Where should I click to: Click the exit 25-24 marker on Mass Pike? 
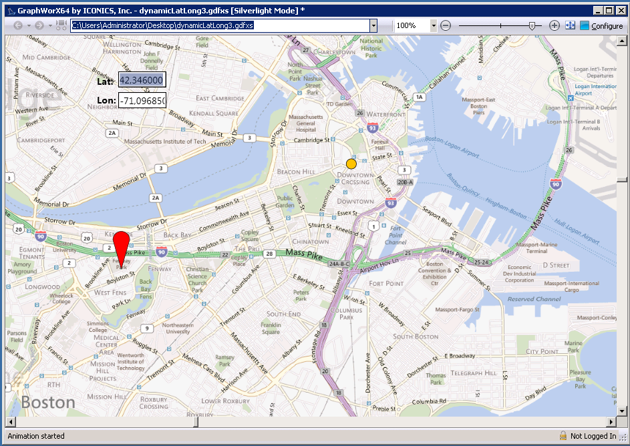481,262
